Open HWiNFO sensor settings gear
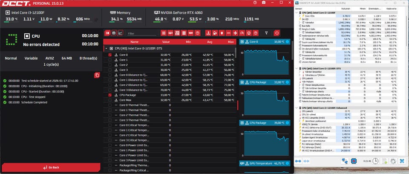 point(393,161)
